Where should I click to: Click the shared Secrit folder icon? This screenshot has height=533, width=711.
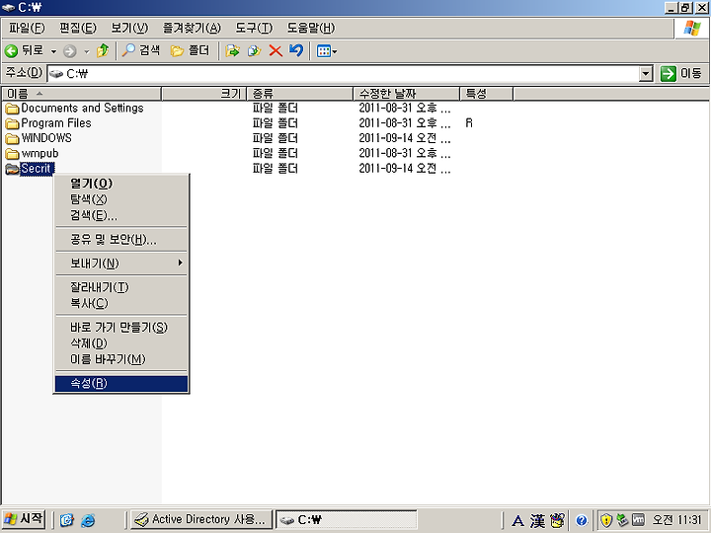[x=12, y=169]
